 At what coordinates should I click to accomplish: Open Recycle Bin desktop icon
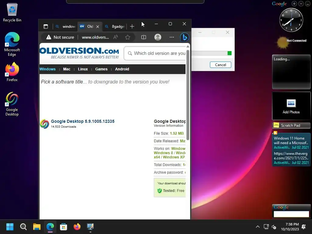pyautogui.click(x=12, y=13)
